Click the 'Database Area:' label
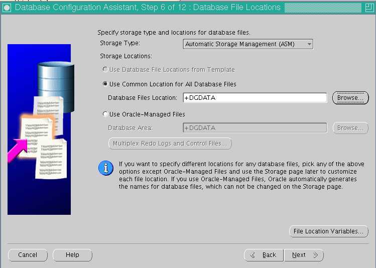376x268 pixels. 130,128
